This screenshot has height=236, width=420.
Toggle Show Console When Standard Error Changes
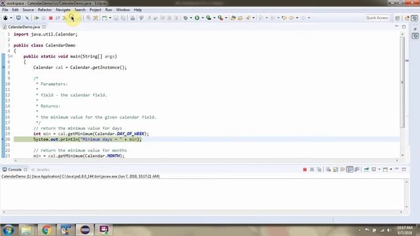[357, 169]
